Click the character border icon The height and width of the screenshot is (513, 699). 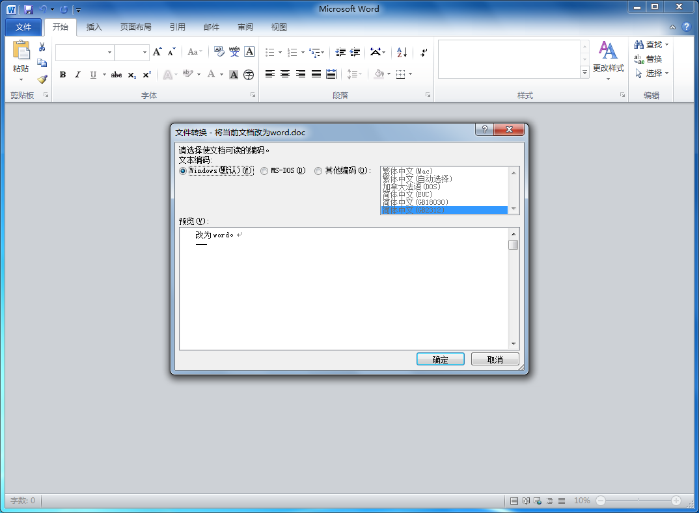249,51
